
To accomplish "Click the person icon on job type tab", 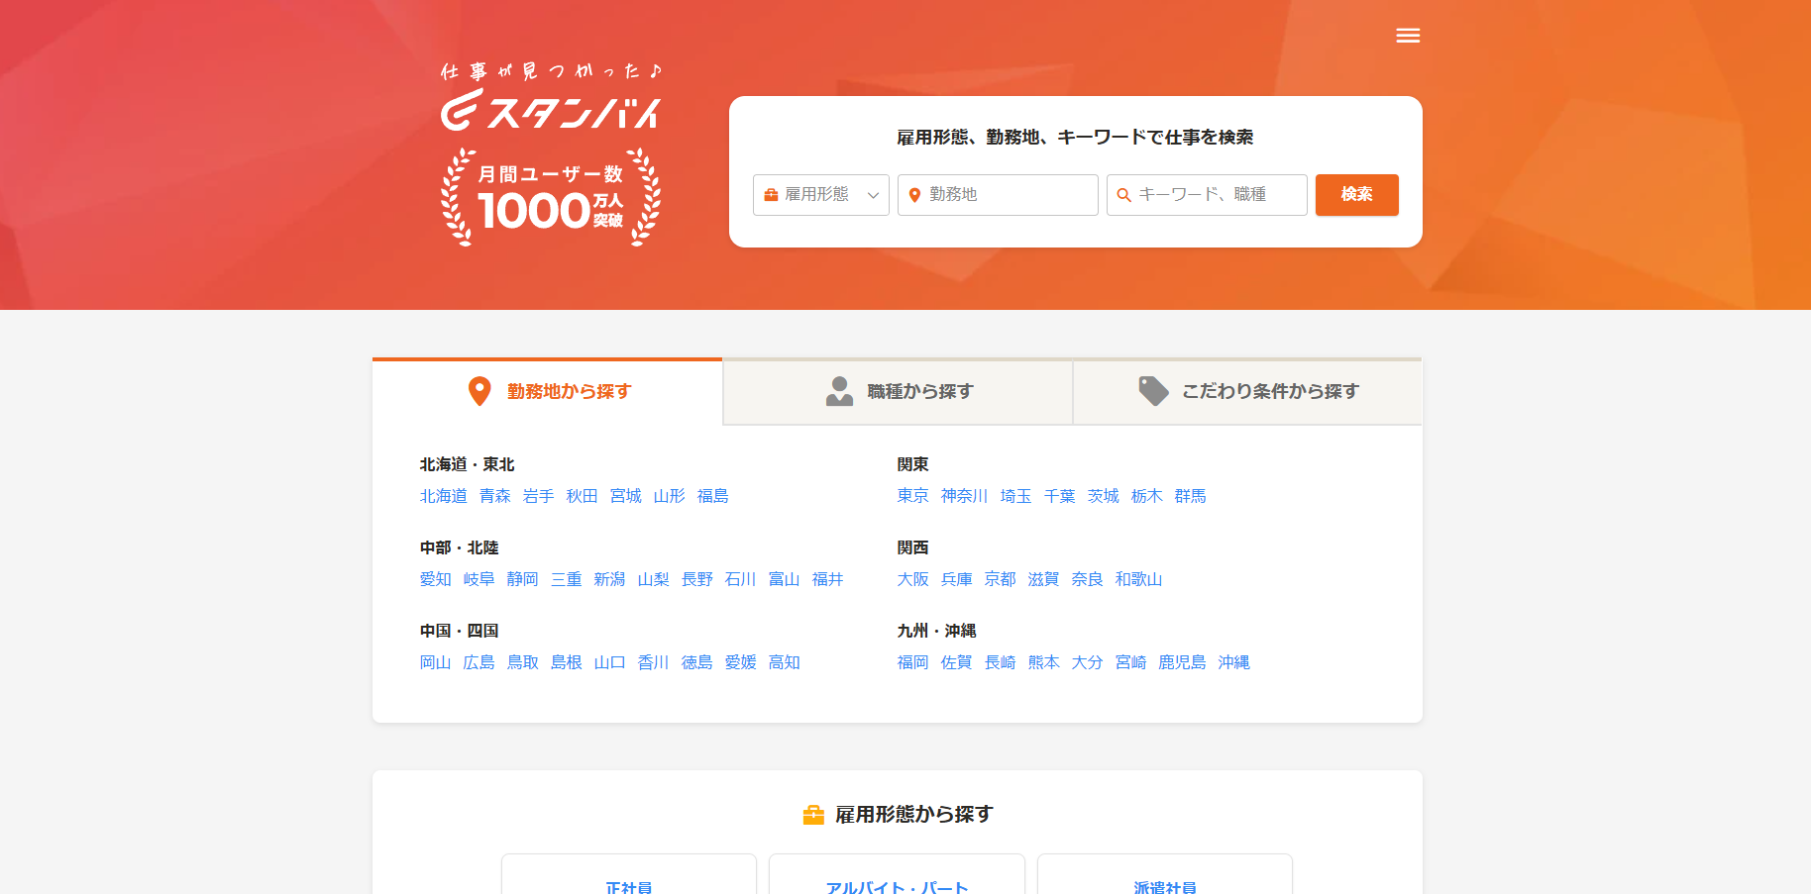I will tap(839, 391).
